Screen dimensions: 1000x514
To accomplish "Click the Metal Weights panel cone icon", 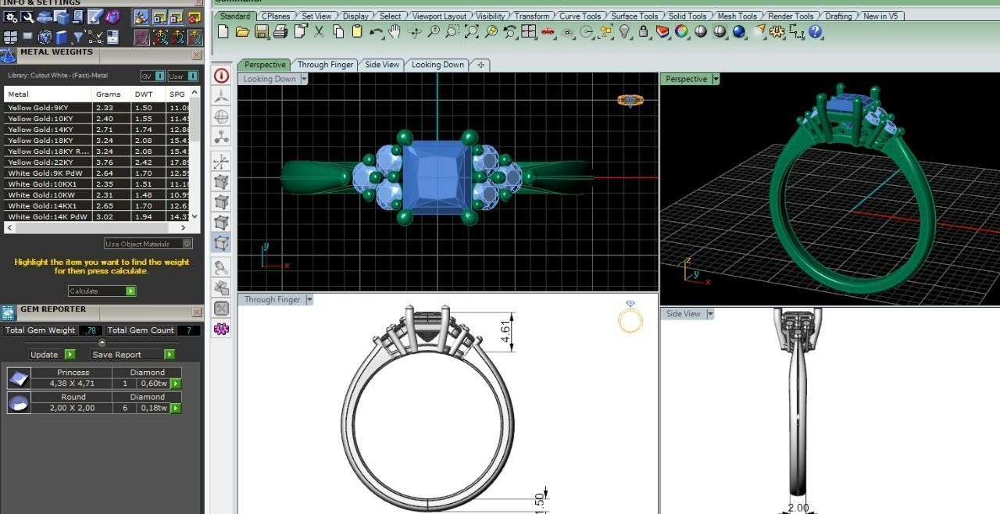I will coord(8,55).
